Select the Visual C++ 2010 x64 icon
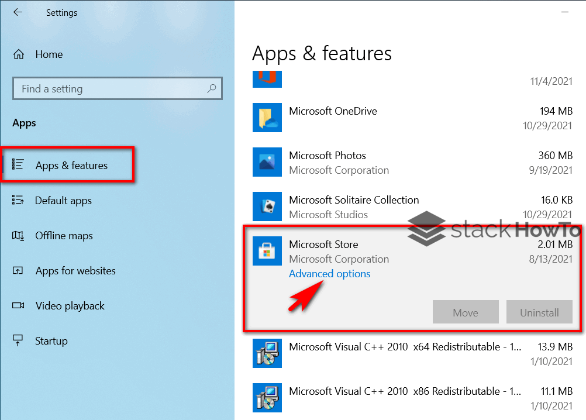586x420 pixels. [267, 353]
